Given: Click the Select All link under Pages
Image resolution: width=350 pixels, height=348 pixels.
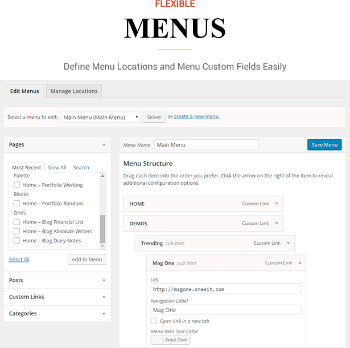Looking at the screenshot, I should pyautogui.click(x=19, y=260).
